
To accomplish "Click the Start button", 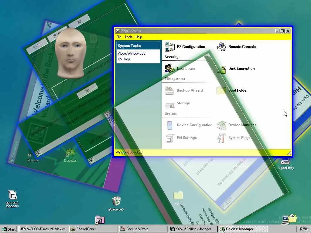I will [x=9, y=229].
